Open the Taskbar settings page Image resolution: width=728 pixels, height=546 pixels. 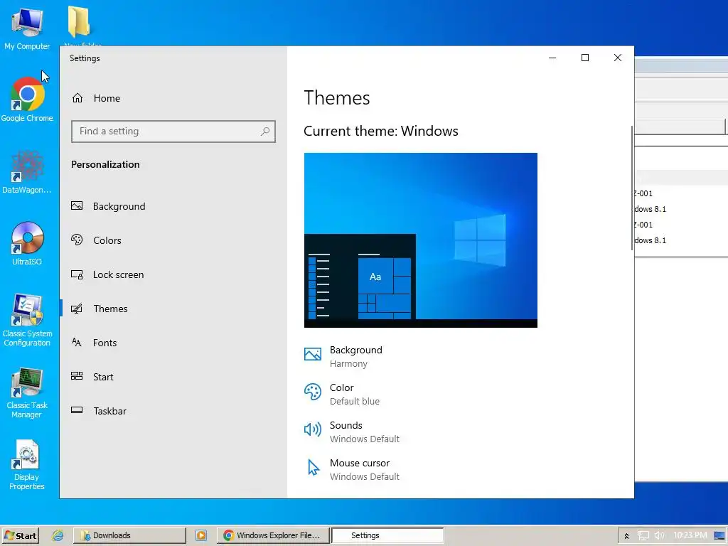click(173, 411)
